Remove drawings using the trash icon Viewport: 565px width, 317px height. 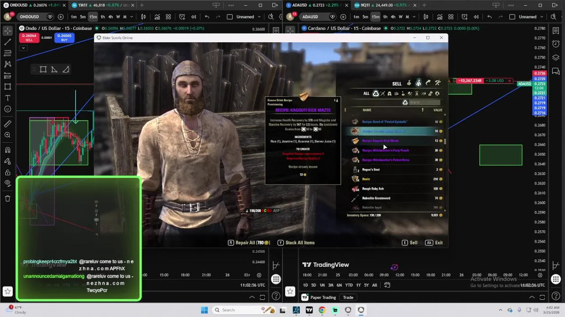[8, 199]
